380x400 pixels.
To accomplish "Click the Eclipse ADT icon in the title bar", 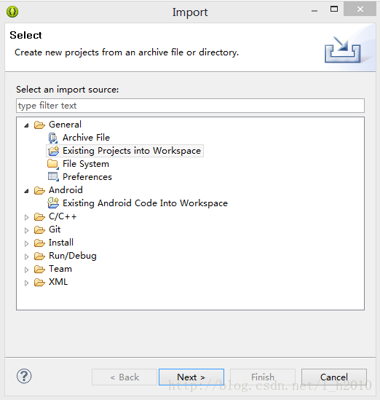I will tap(12, 12).
